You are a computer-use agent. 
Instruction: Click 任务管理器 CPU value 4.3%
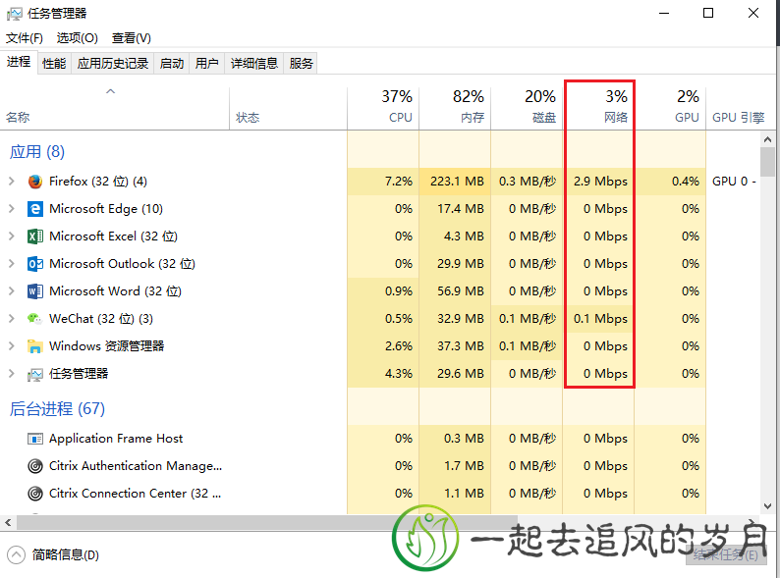399,374
